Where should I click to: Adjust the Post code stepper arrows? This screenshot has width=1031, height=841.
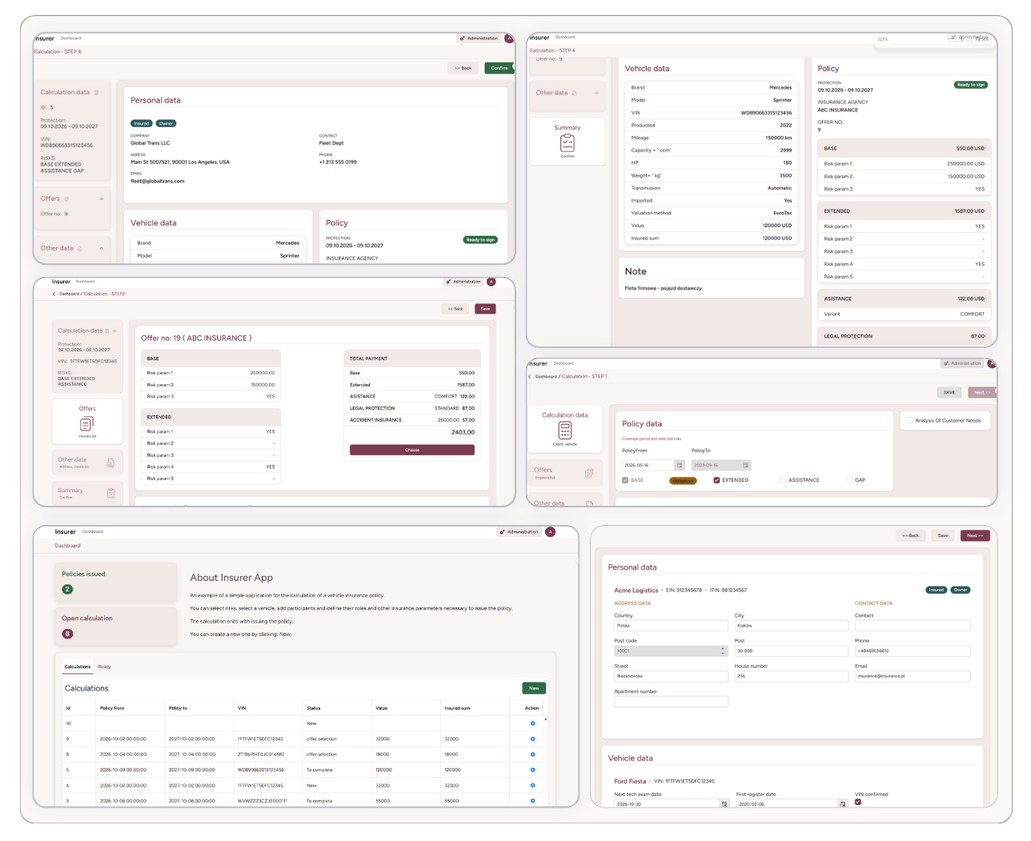pyautogui.click(x=723, y=651)
